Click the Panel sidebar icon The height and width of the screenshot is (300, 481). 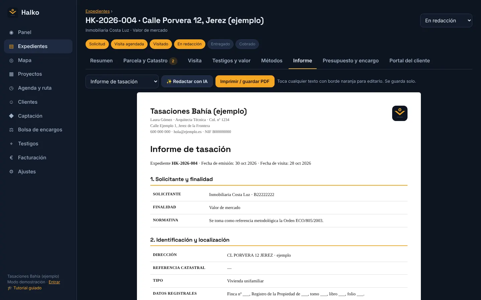(x=11, y=33)
